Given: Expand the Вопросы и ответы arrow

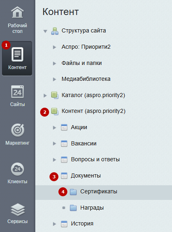Looking at the screenshot, I should click(54, 160).
